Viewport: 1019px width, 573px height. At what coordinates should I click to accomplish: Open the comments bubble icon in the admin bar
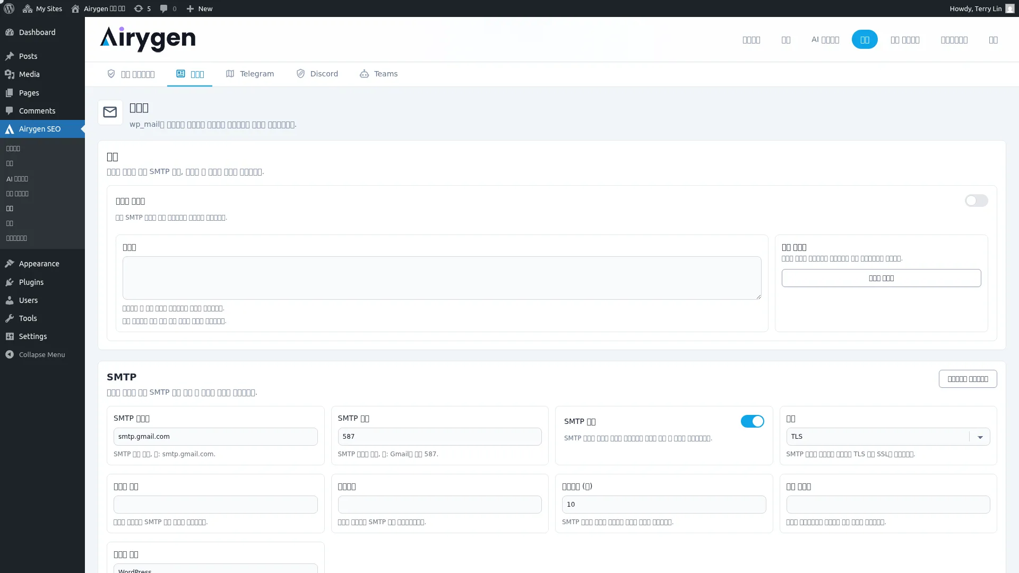[164, 8]
